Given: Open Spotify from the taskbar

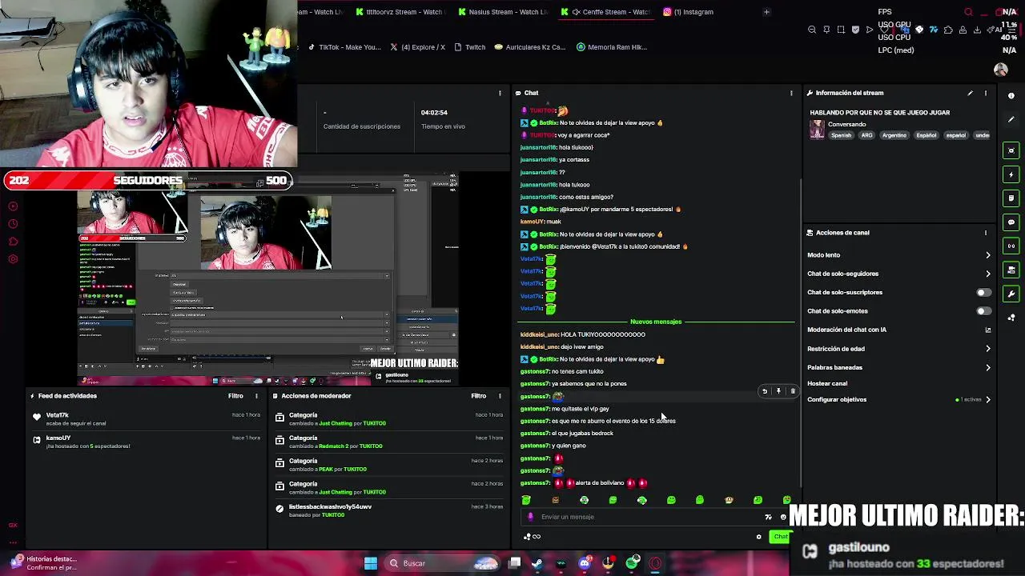Looking at the screenshot, I should tap(633, 563).
